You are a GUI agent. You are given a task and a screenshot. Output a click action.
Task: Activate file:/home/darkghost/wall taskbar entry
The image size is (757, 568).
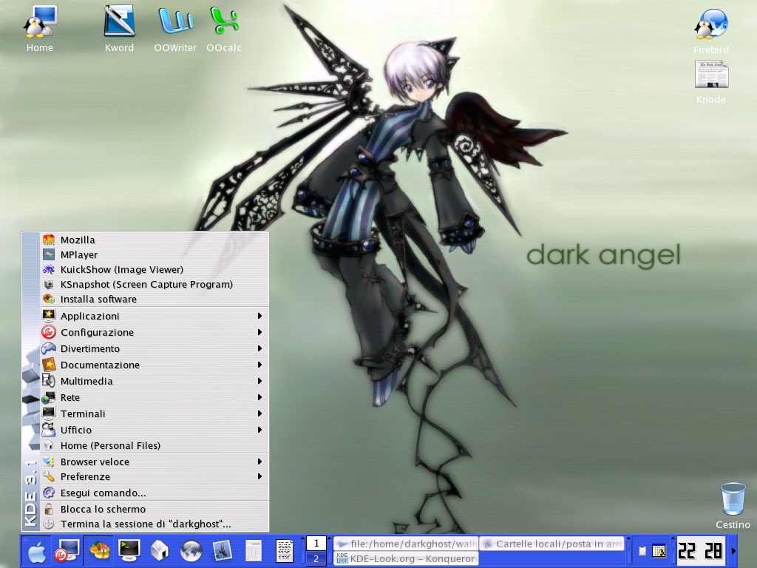(406, 544)
